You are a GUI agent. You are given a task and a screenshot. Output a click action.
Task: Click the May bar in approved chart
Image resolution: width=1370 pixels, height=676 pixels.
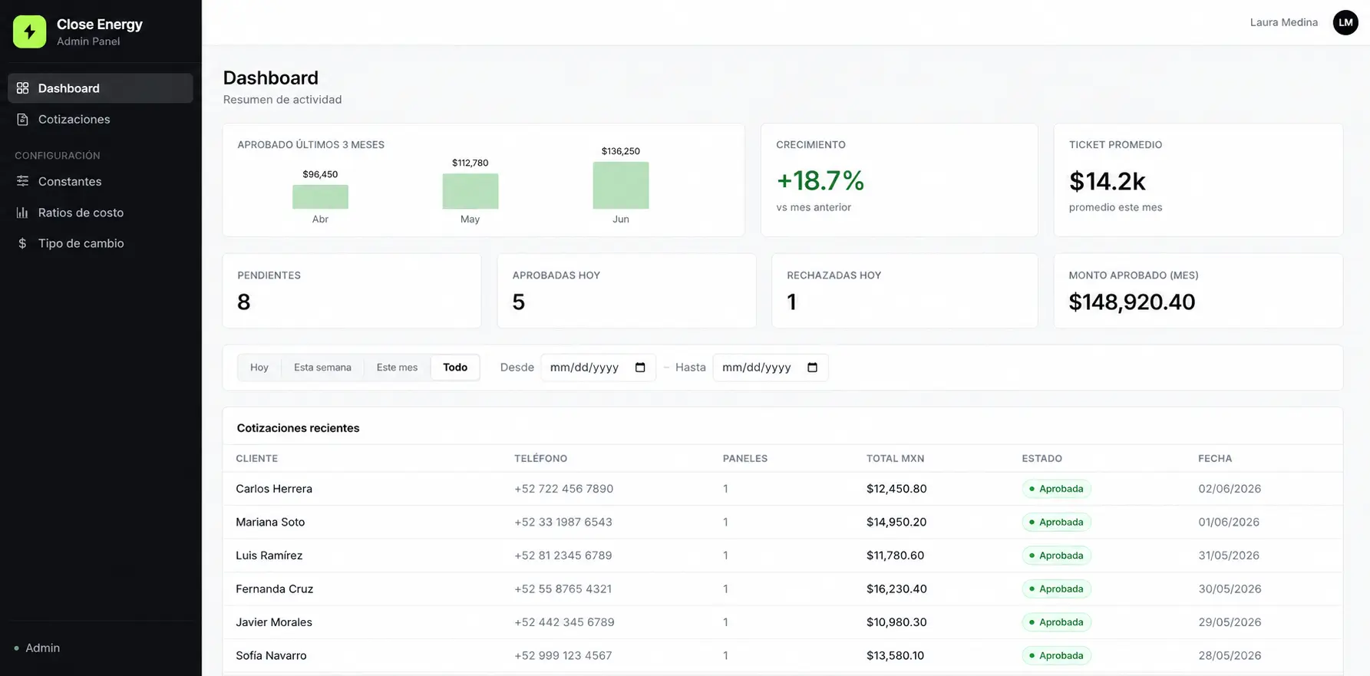(470, 191)
